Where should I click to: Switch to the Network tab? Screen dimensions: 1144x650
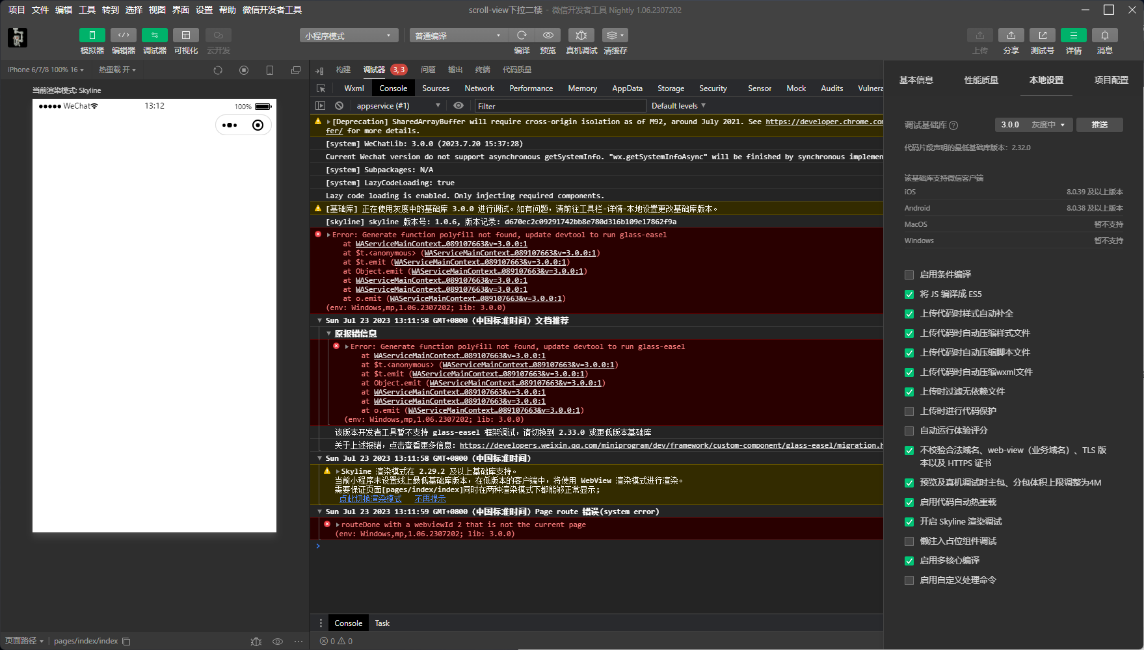479,88
